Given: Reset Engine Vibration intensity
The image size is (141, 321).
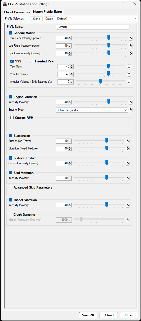Looking at the screenshot, I should tap(131, 102).
